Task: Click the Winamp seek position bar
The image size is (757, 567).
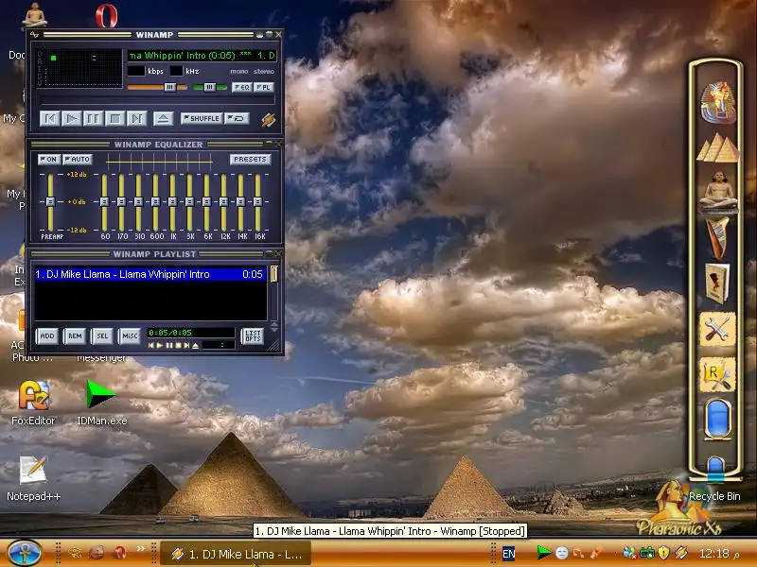Action: tap(157, 100)
